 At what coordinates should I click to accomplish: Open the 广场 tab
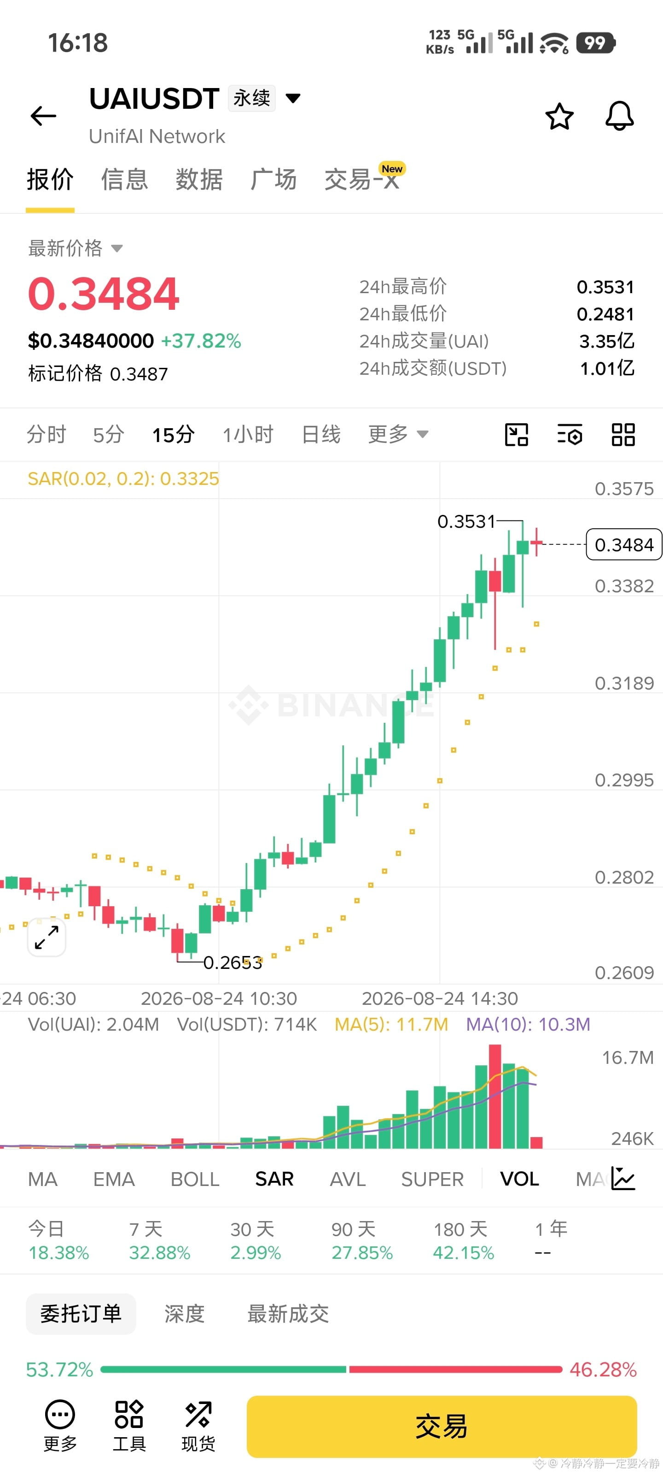click(x=273, y=179)
